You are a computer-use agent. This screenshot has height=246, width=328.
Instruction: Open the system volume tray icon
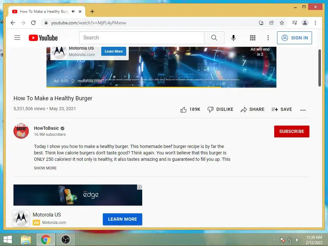[298, 240]
